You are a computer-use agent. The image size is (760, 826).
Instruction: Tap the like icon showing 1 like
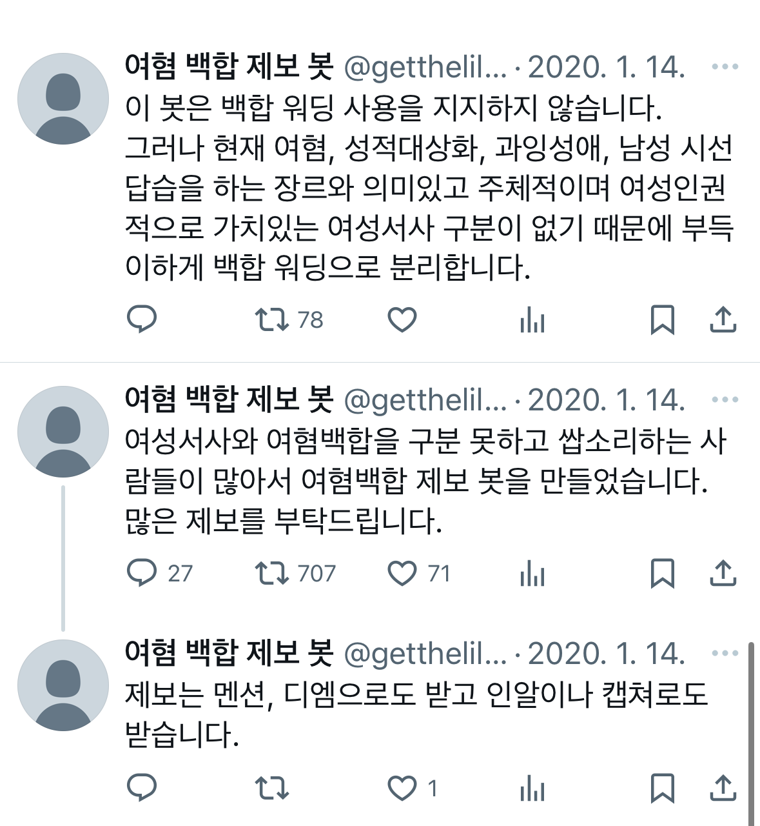[404, 787]
